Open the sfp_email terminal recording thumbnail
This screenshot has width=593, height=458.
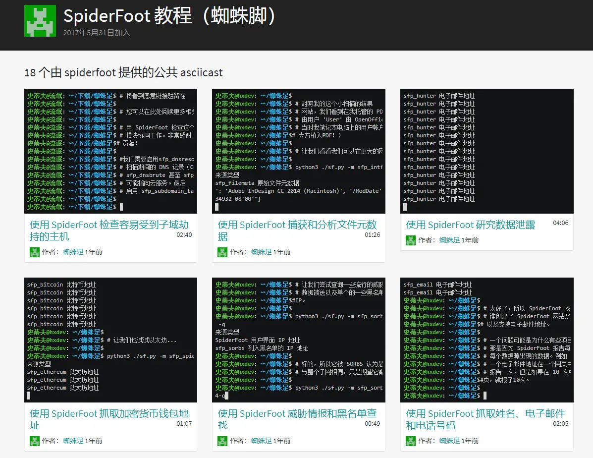click(486, 340)
